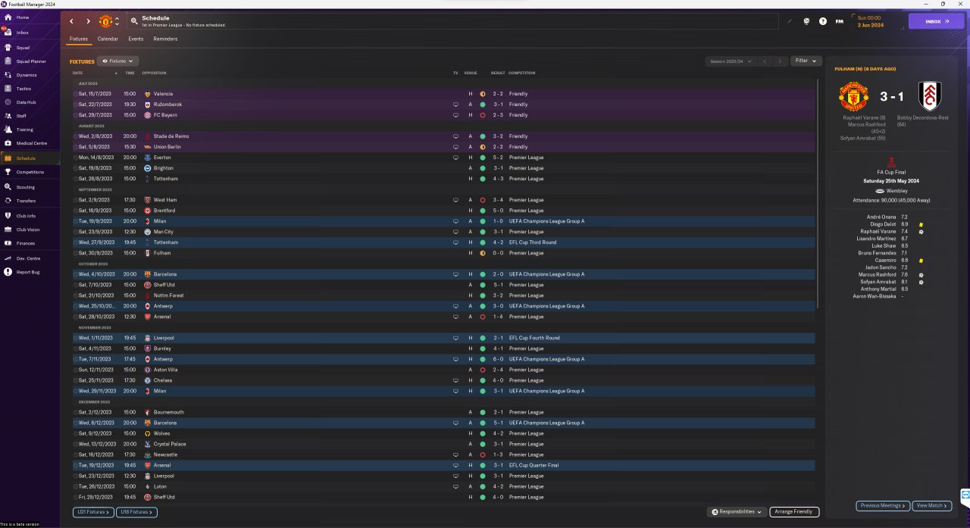The image size is (970, 528).
Task: Click the pencil edit icon in header
Action: [789, 21]
